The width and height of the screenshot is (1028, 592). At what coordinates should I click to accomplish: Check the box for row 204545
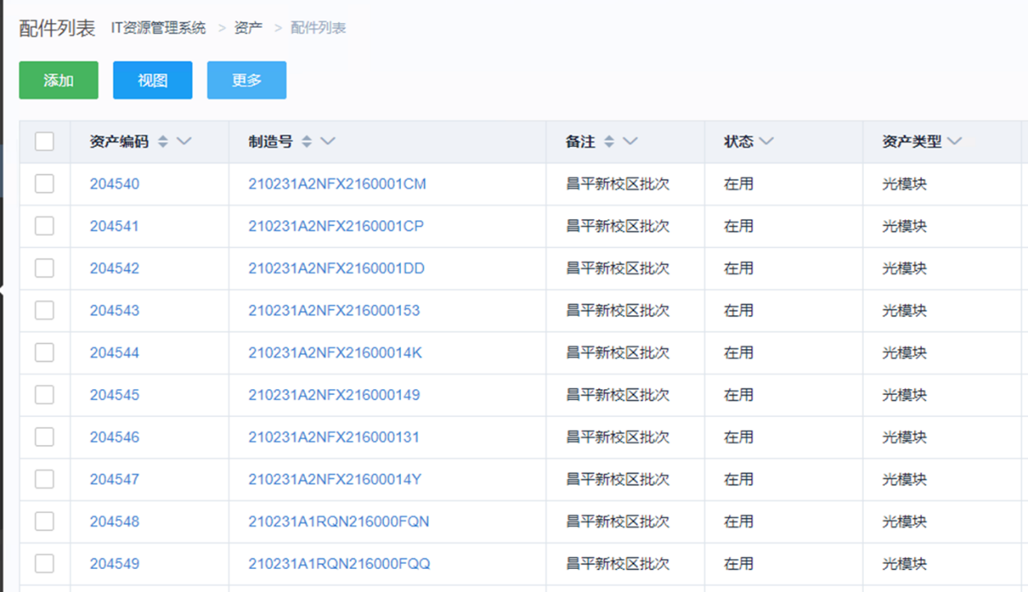(44, 395)
